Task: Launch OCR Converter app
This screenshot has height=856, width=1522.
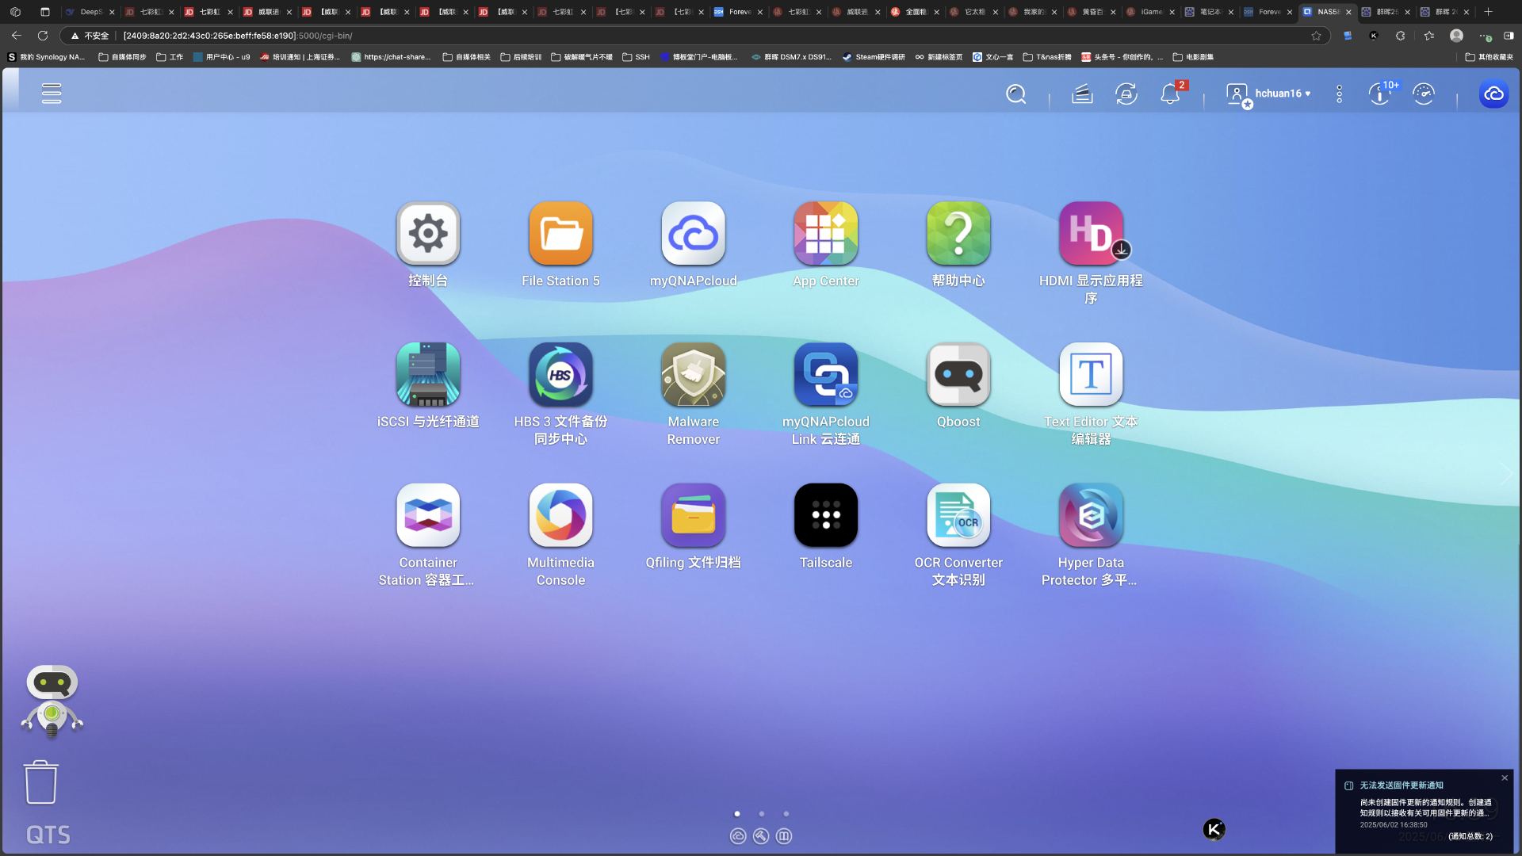Action: tap(958, 515)
